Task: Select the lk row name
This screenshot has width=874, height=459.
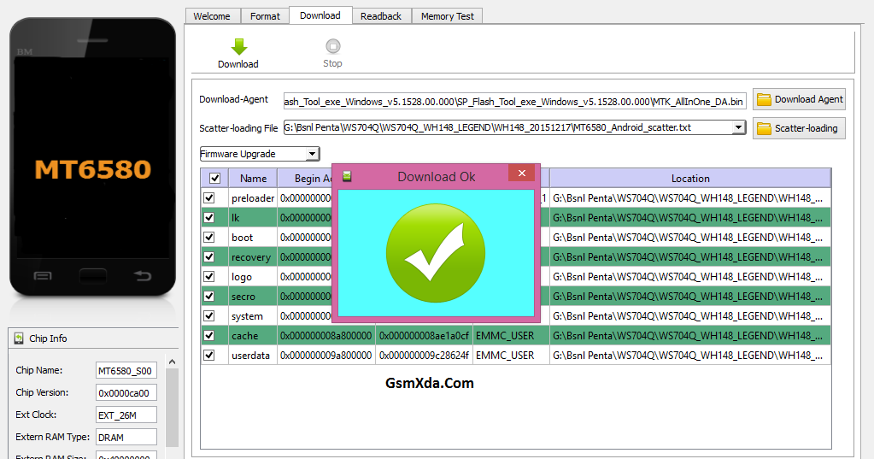Action: pyautogui.click(x=235, y=217)
